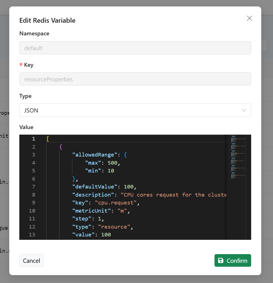Viewport: 273px width, 283px height.
Task: Click the Namespace label
Action: click(x=34, y=34)
